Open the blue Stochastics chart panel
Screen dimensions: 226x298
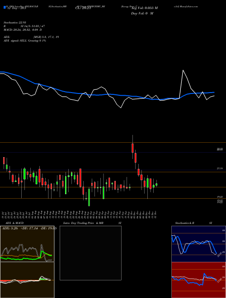(x=198, y=244)
